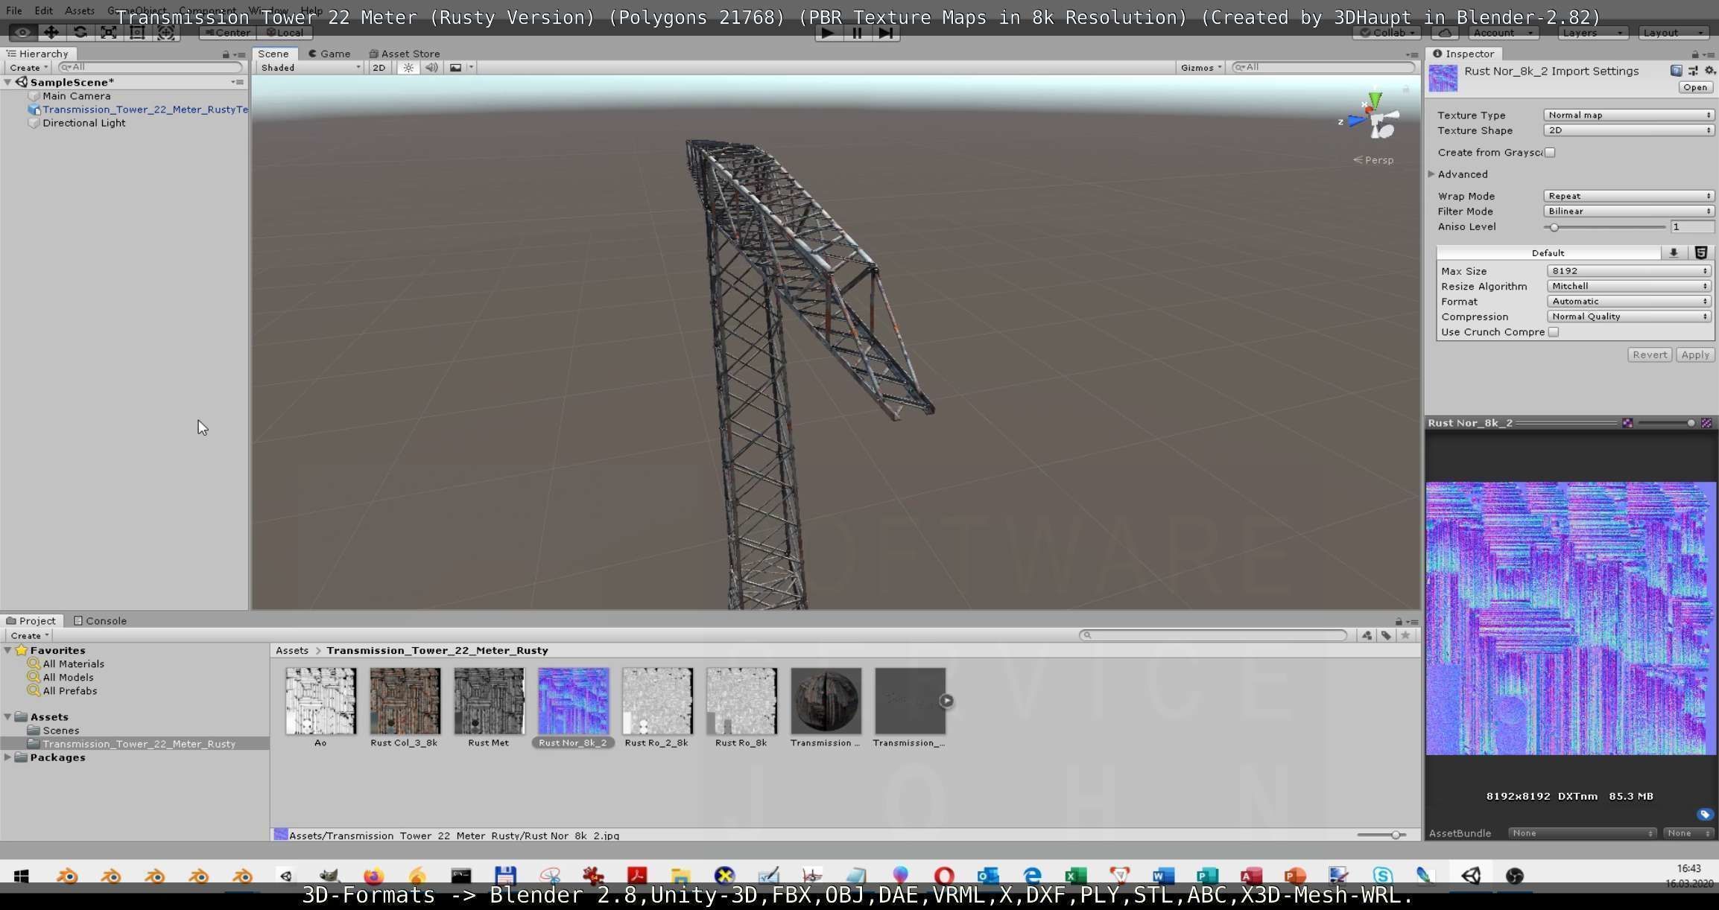
Task: Save search star icon in Project panel
Action: tap(1405, 635)
